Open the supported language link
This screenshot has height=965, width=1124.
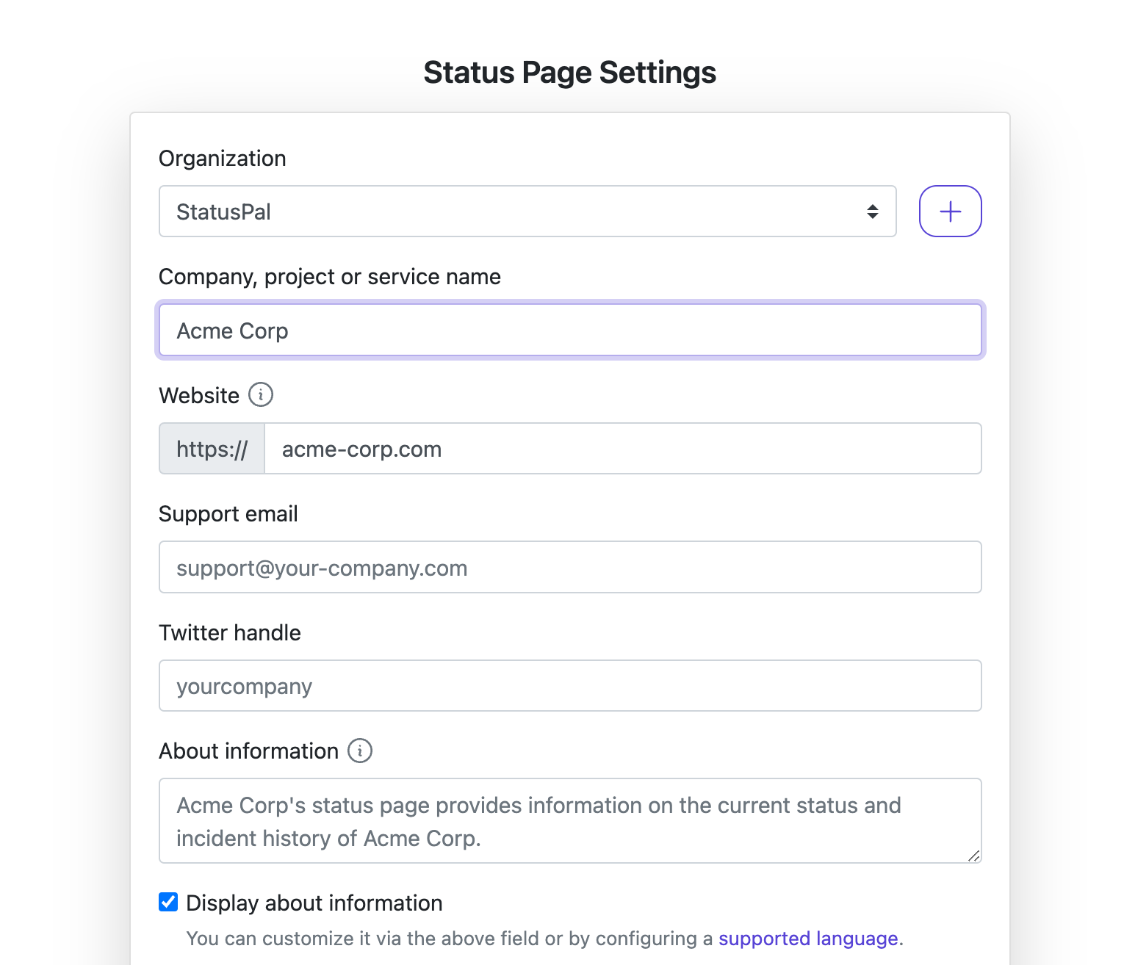coord(808,939)
